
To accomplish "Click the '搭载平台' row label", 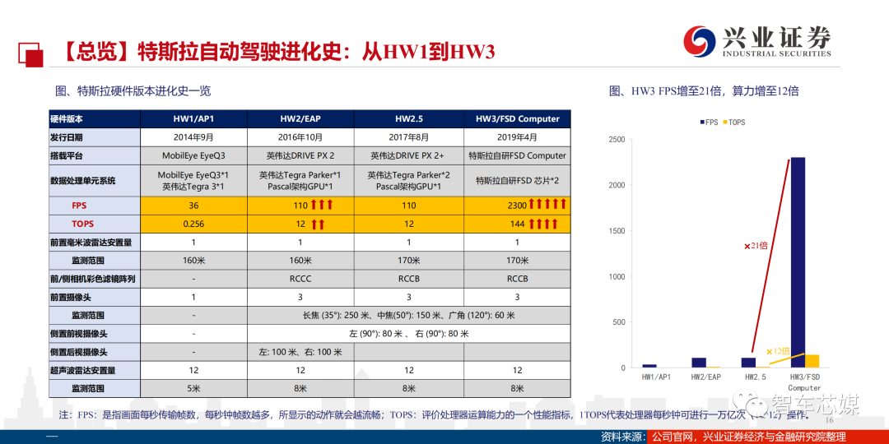I will [94, 155].
